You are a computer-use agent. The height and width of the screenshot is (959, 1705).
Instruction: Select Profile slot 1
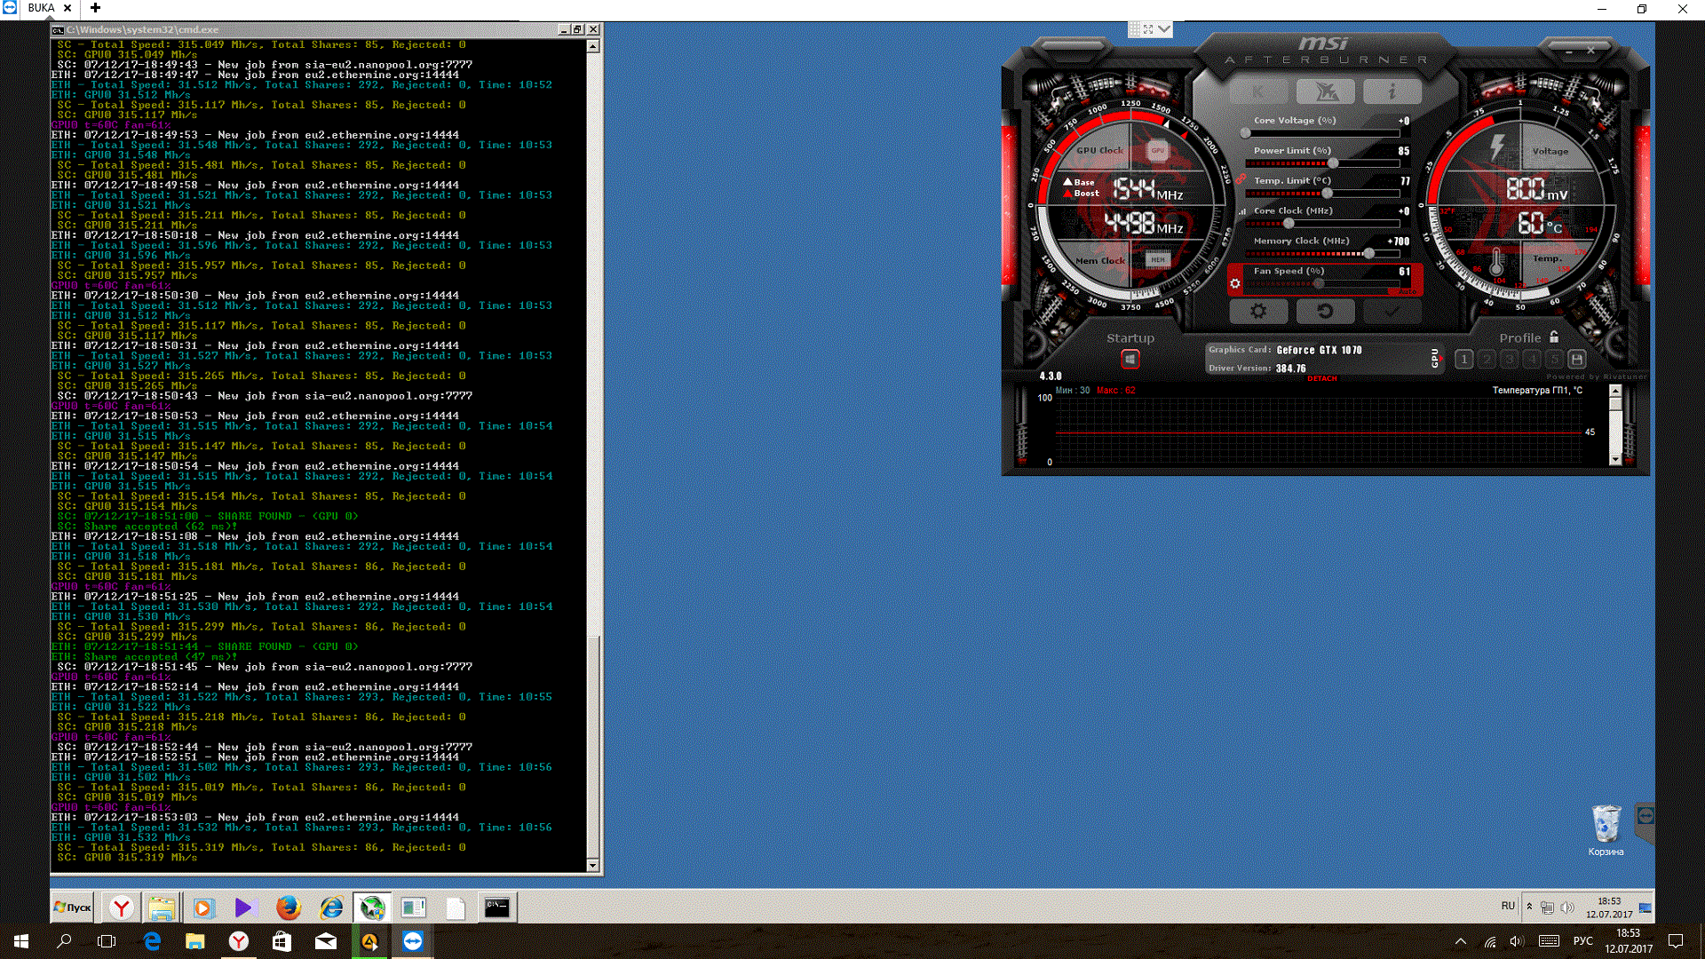[1464, 359]
